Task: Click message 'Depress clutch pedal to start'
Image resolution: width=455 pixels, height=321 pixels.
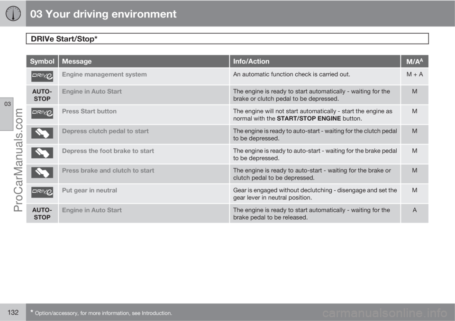Action: (x=105, y=131)
